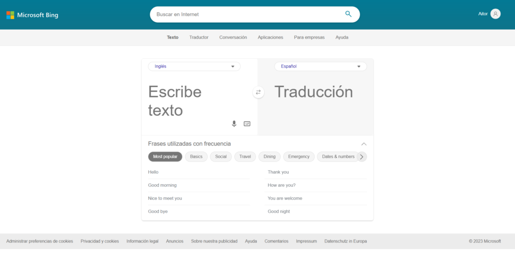Screen dimensions: 515x259
Task: Choose the Dining phrase category
Action: pos(270,157)
